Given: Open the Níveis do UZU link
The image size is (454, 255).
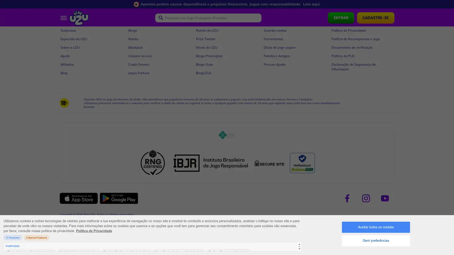Looking at the screenshot, I should click(207, 48).
